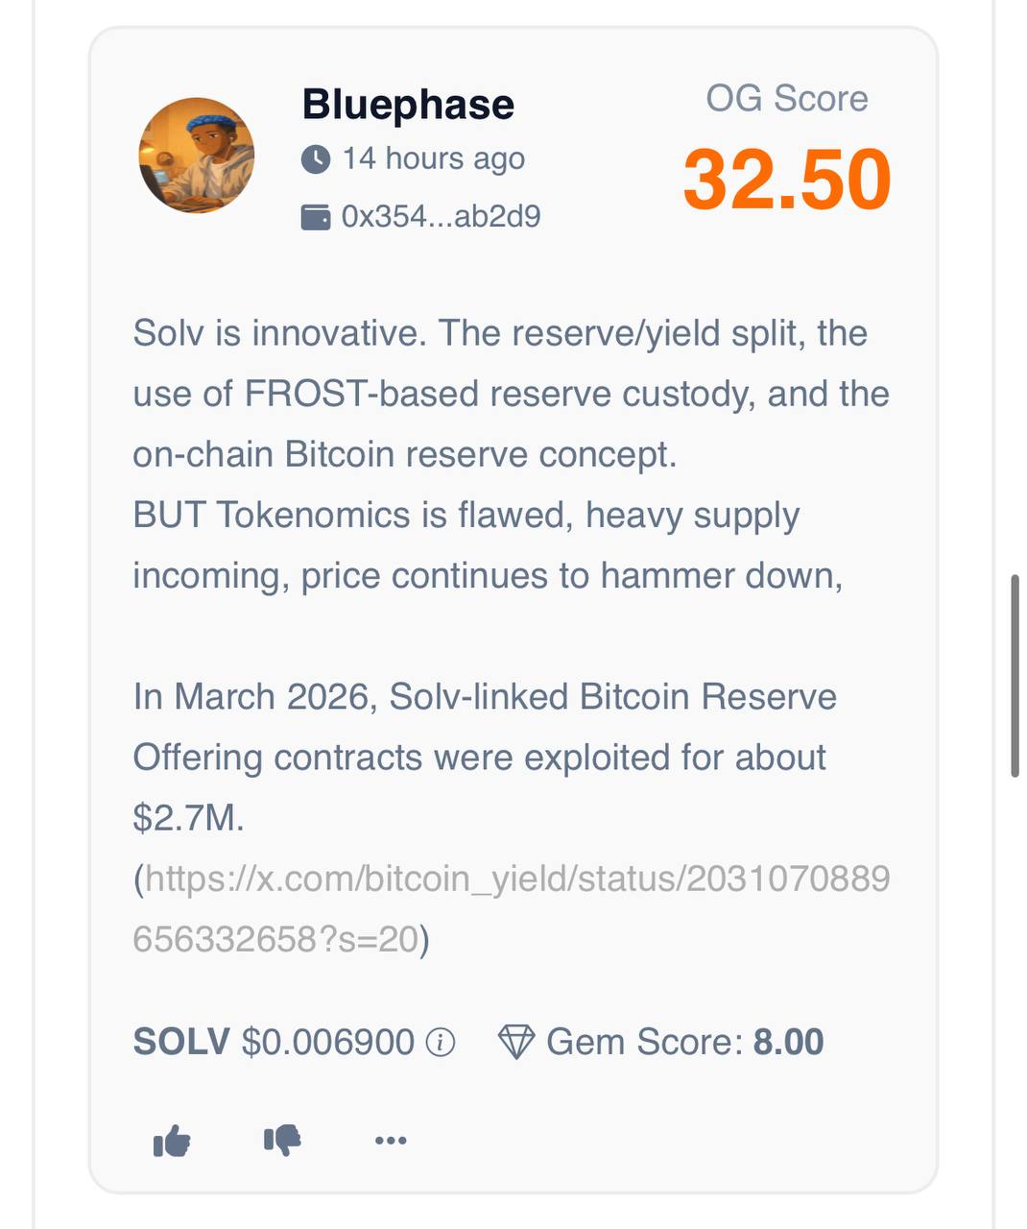Click the OG Score label
The width and height of the screenshot is (1027, 1229).
tap(787, 99)
